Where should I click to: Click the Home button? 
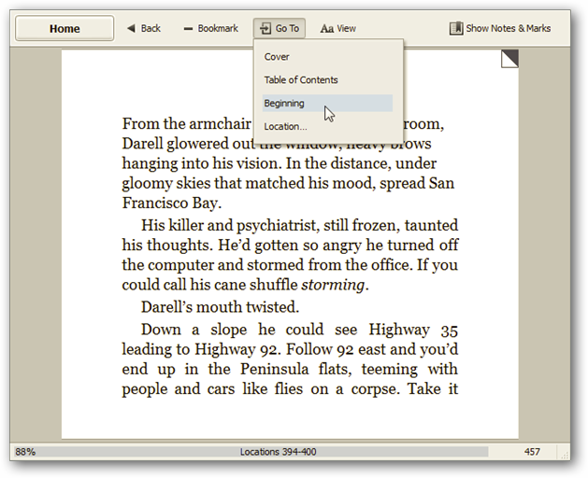point(65,28)
